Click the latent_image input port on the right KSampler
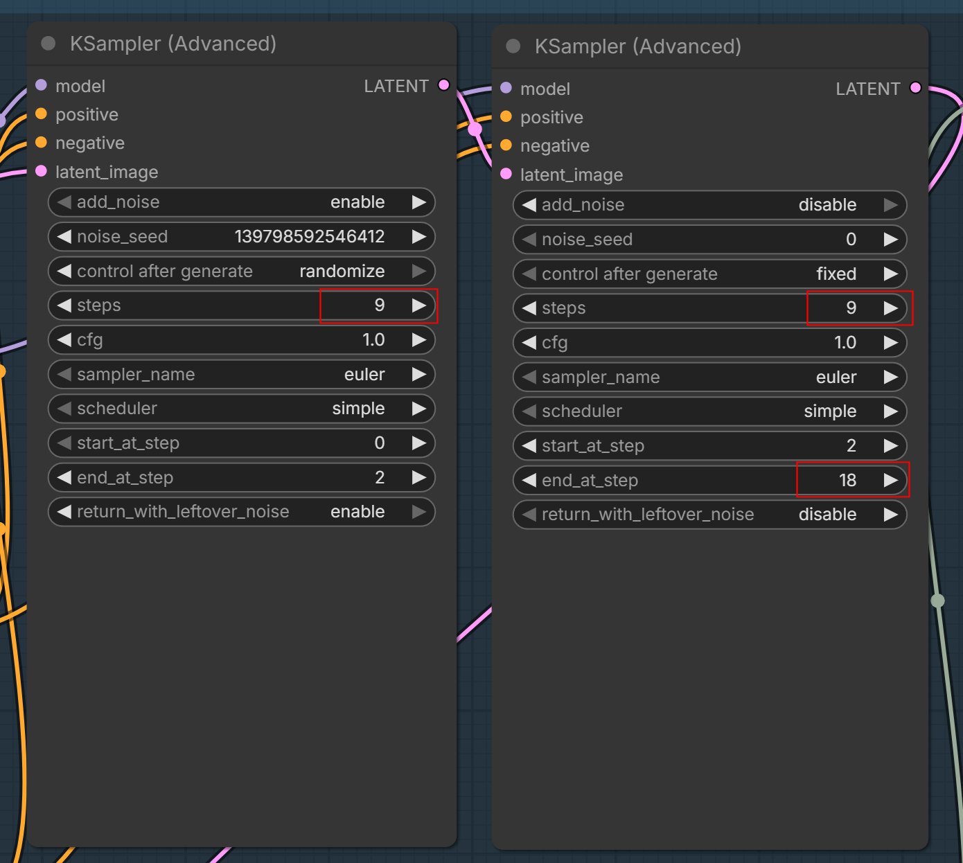The height and width of the screenshot is (863, 963). pyautogui.click(x=506, y=174)
